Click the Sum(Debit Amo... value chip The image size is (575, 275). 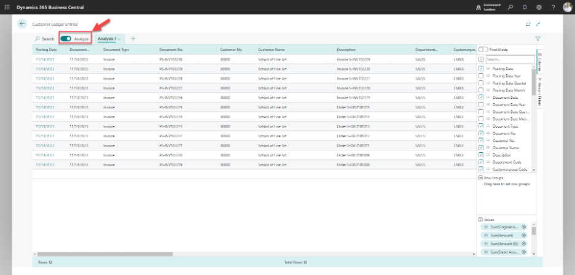[504, 252]
